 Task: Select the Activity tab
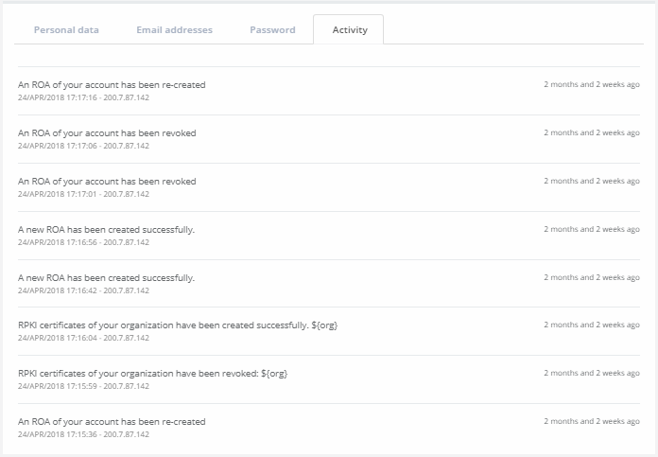point(349,29)
